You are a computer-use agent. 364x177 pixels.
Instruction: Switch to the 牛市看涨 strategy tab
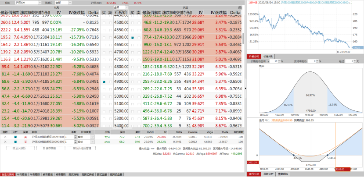click(x=22, y=174)
